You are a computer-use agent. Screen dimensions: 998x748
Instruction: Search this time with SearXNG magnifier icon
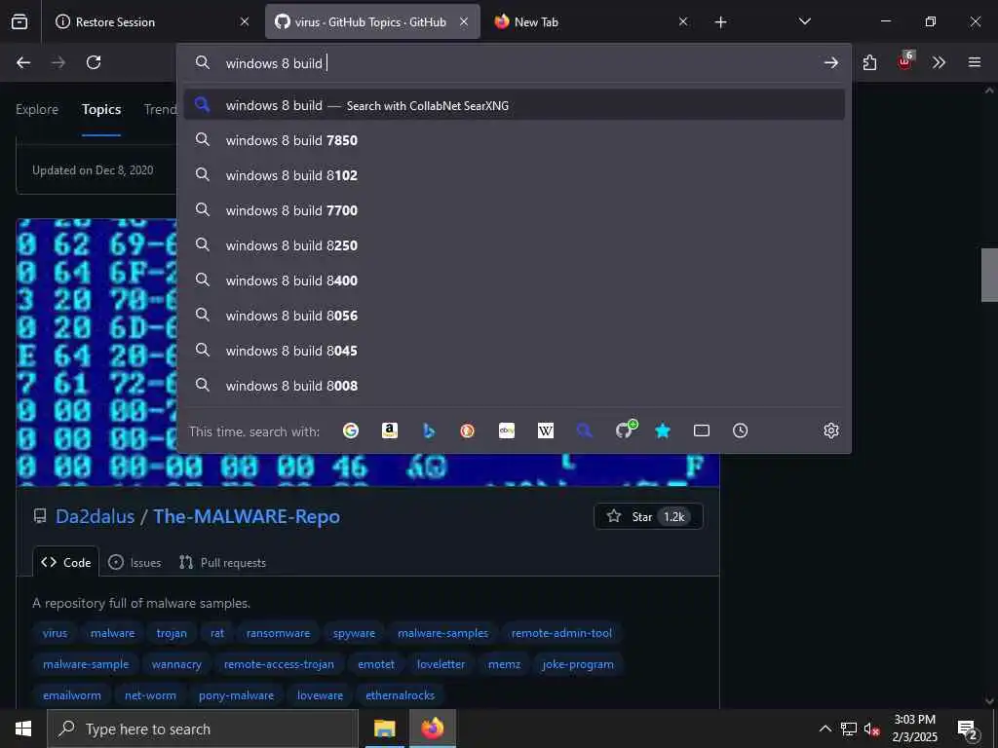(585, 430)
